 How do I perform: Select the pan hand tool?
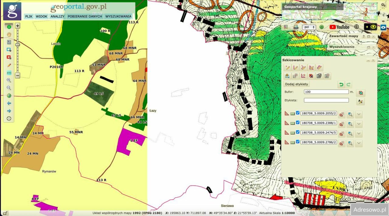tap(9, 35)
